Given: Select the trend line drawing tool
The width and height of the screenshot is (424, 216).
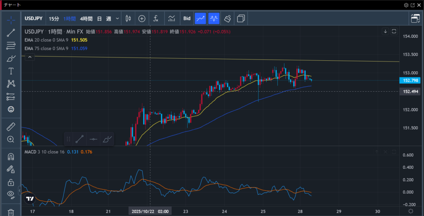Looking at the screenshot, I should pos(11,33).
